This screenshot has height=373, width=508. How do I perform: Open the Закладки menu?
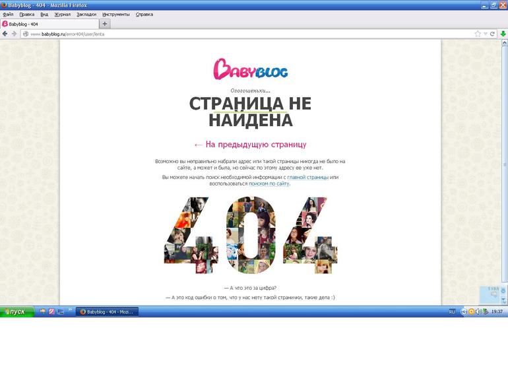[86, 15]
